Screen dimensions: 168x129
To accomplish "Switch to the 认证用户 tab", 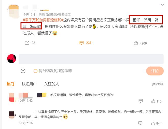I will click(29, 84).
